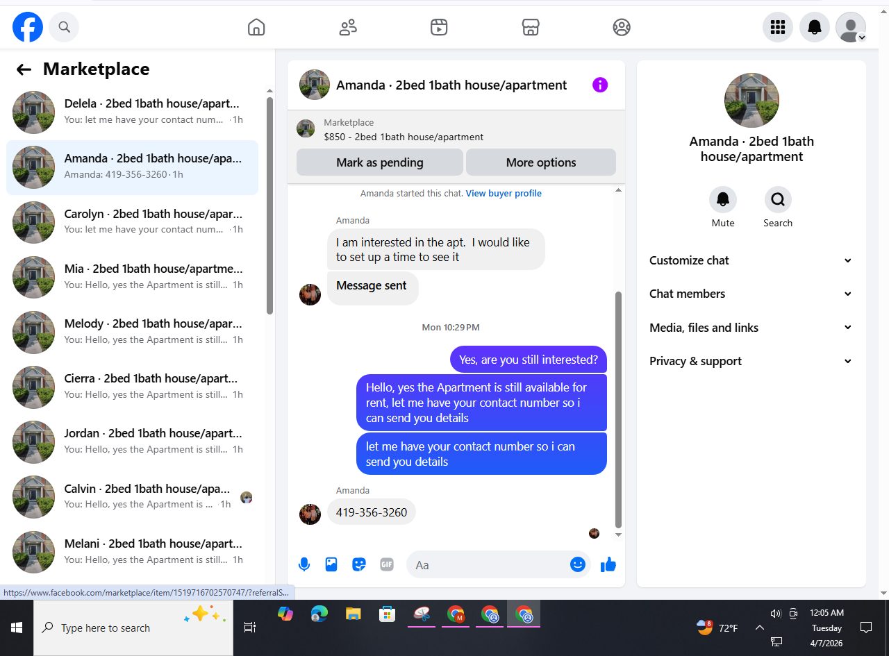889x656 pixels.
Task: Open Jordan's conversation in the list
Action: coord(132,441)
